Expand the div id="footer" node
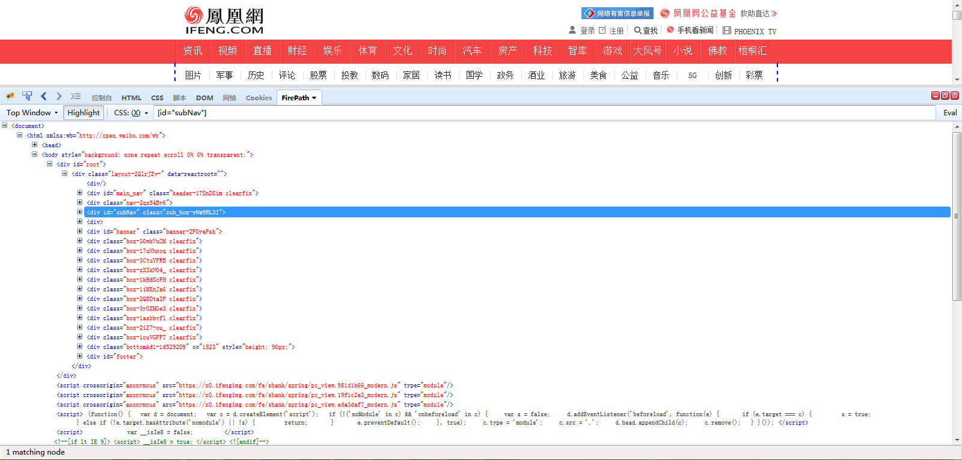 (x=79, y=356)
